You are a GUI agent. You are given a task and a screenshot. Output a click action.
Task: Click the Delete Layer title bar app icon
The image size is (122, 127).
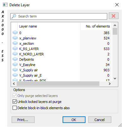tap(5, 5)
